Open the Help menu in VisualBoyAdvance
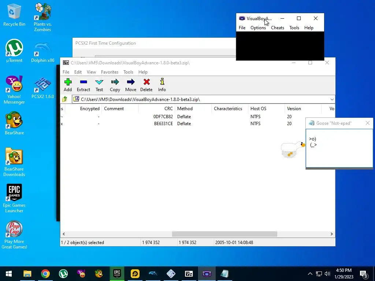Screen dimensions: 375x281 (x=309, y=28)
